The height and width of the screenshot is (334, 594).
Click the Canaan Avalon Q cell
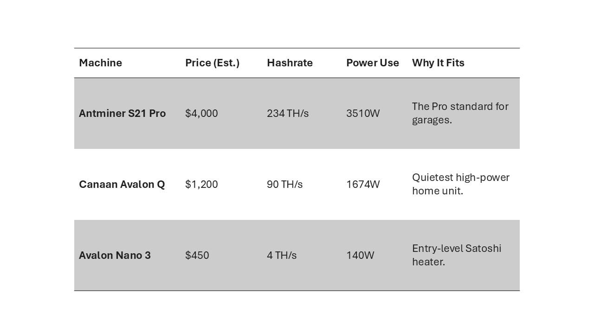pos(122,185)
